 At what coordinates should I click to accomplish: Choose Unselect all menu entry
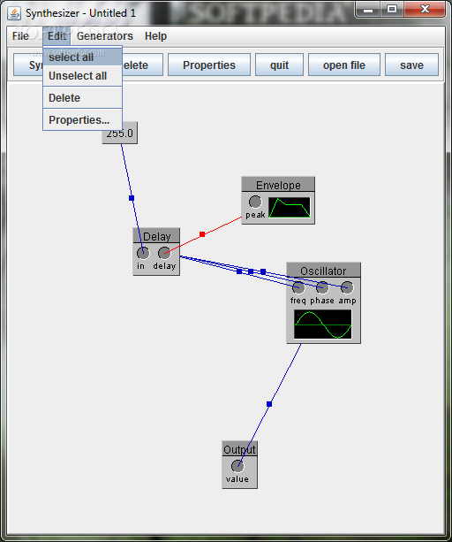[82, 76]
